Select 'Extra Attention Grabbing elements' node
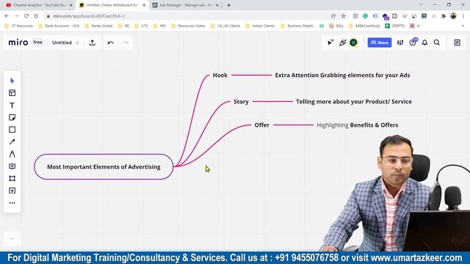 [x=342, y=75]
